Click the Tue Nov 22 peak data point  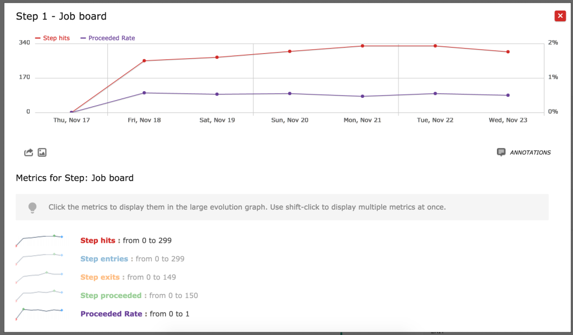[435, 46]
